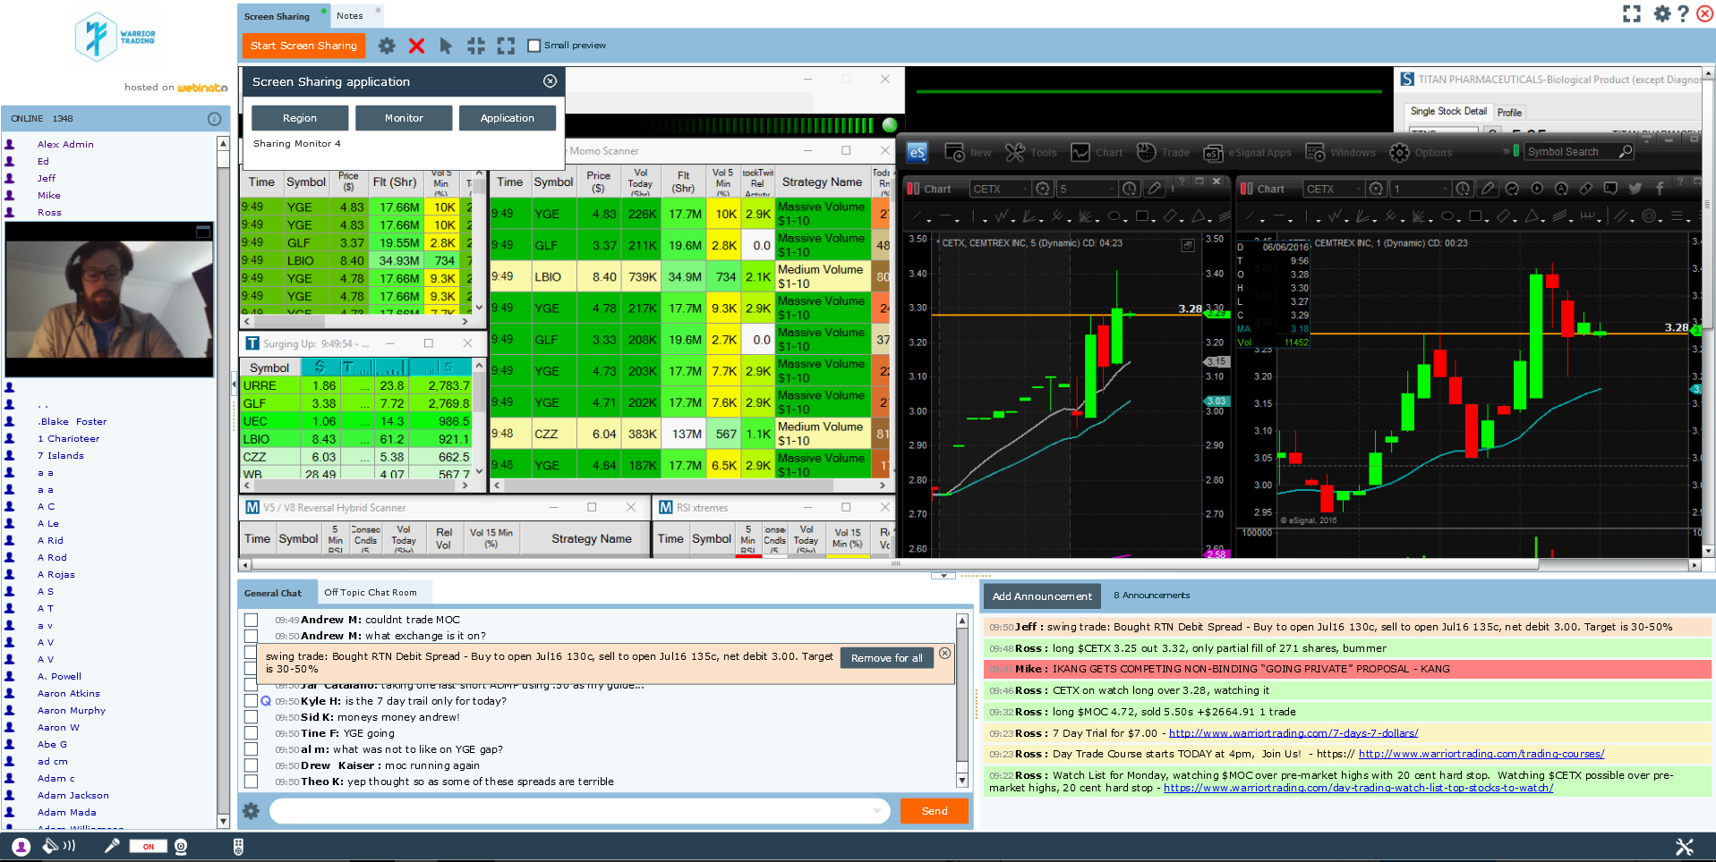This screenshot has width=1716, height=862.
Task: Check the box beside Andrew M couldnt trade MOC
Action: pyautogui.click(x=251, y=620)
